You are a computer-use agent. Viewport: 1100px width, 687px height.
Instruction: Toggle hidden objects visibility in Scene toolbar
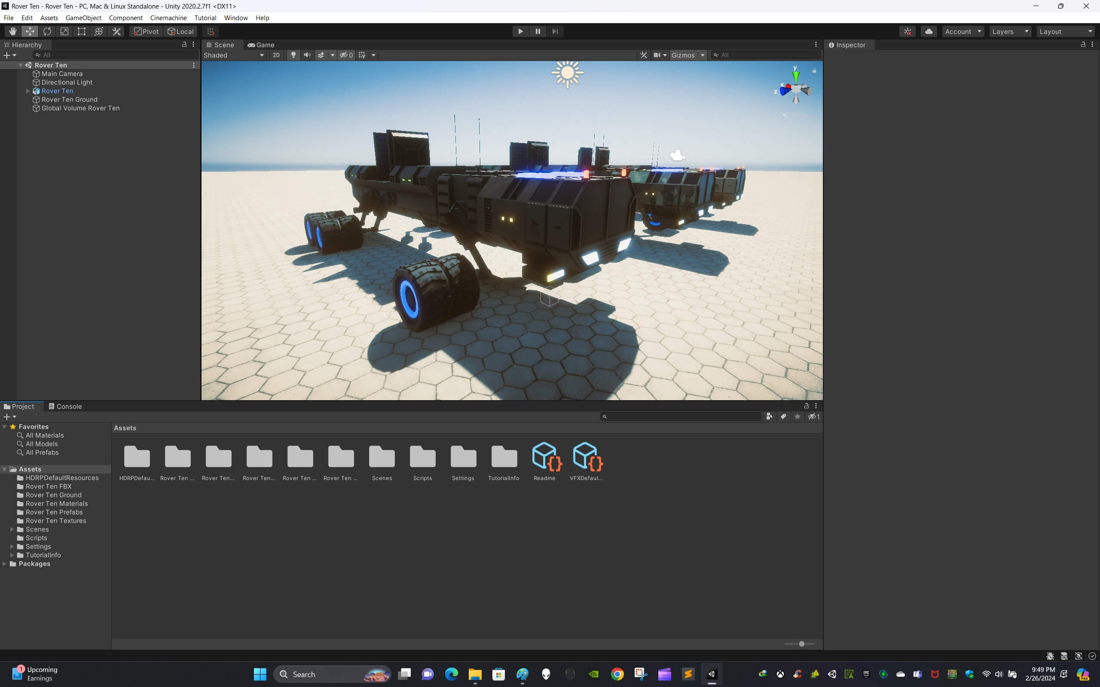[346, 55]
